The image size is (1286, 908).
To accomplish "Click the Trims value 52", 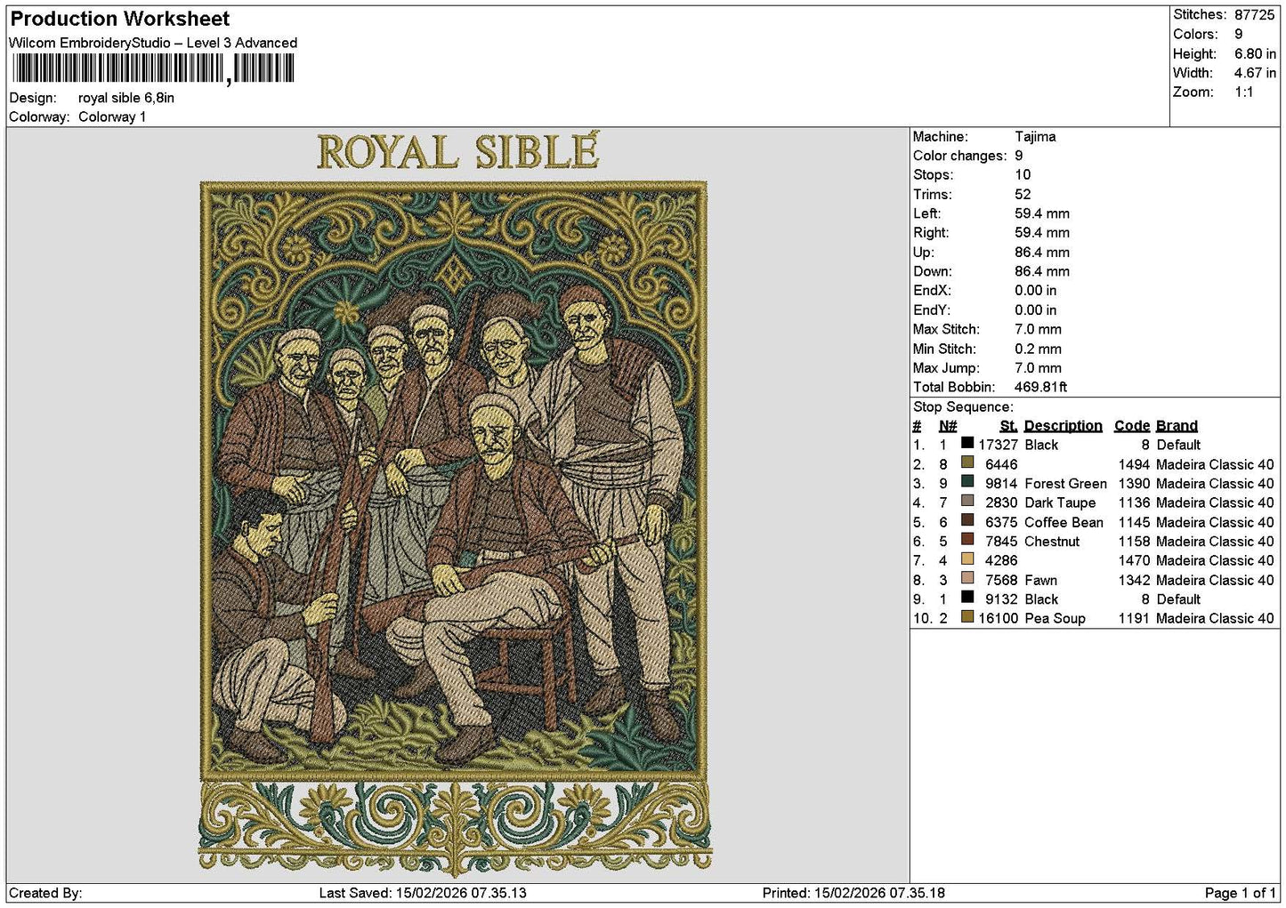I will [1023, 195].
